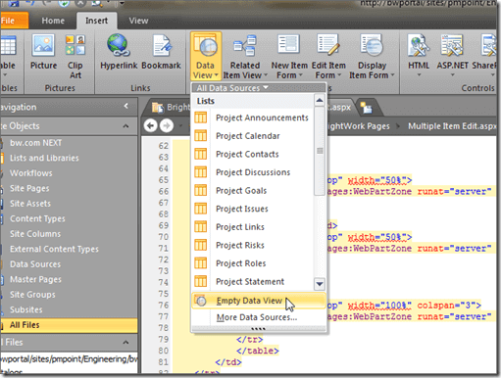Screen dimensions: 501x378
Task: Click the list icon beside Project Statement
Action: point(201,281)
